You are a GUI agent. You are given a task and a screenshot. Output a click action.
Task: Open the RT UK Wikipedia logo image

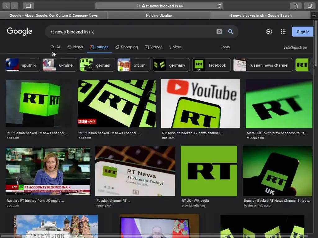point(209,171)
